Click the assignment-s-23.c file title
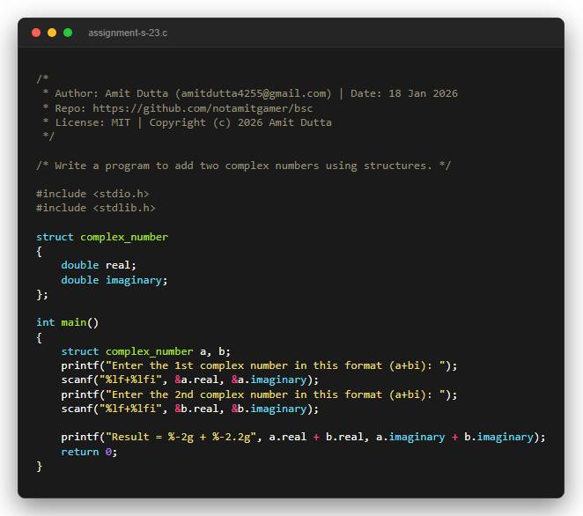 coord(128,33)
